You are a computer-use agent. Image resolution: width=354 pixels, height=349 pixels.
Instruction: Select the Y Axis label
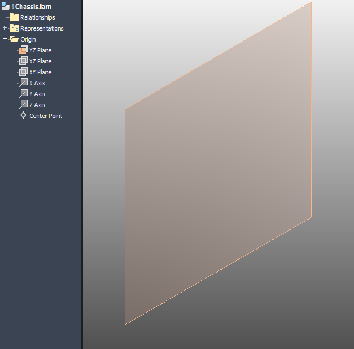pos(37,94)
